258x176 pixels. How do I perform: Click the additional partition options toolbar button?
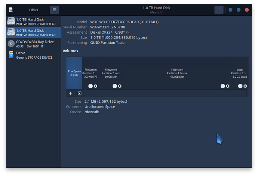pos(80,93)
